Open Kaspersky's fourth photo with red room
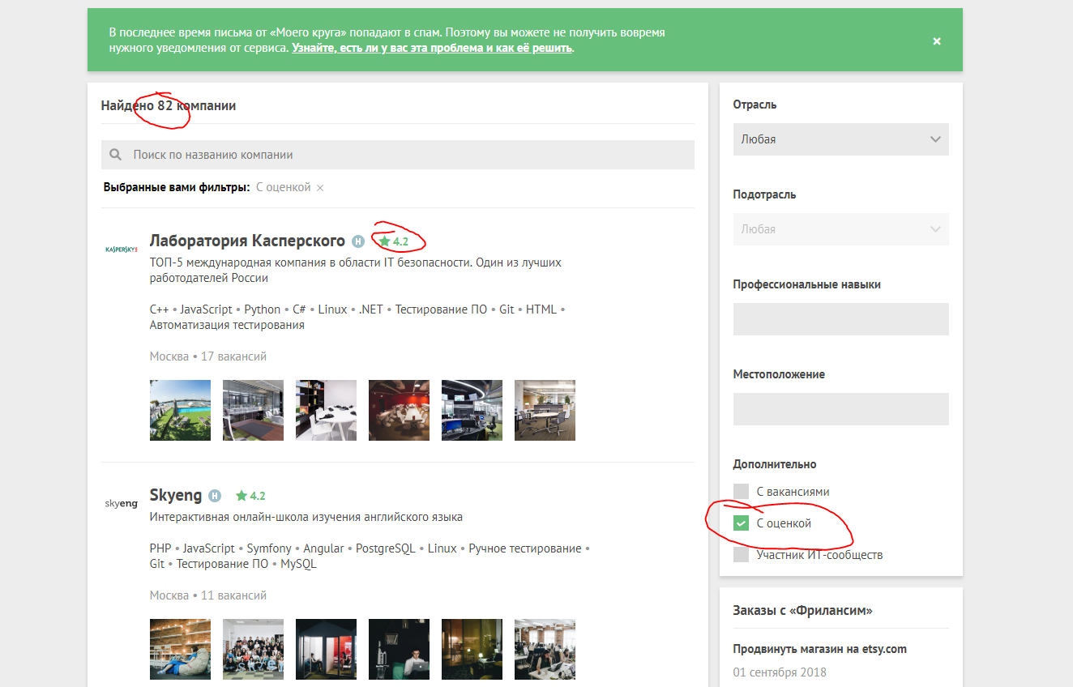This screenshot has height=687, width=1073. [399, 410]
